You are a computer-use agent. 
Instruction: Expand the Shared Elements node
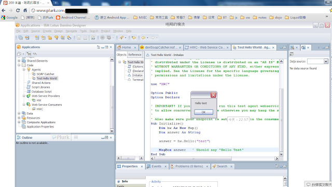19,61
